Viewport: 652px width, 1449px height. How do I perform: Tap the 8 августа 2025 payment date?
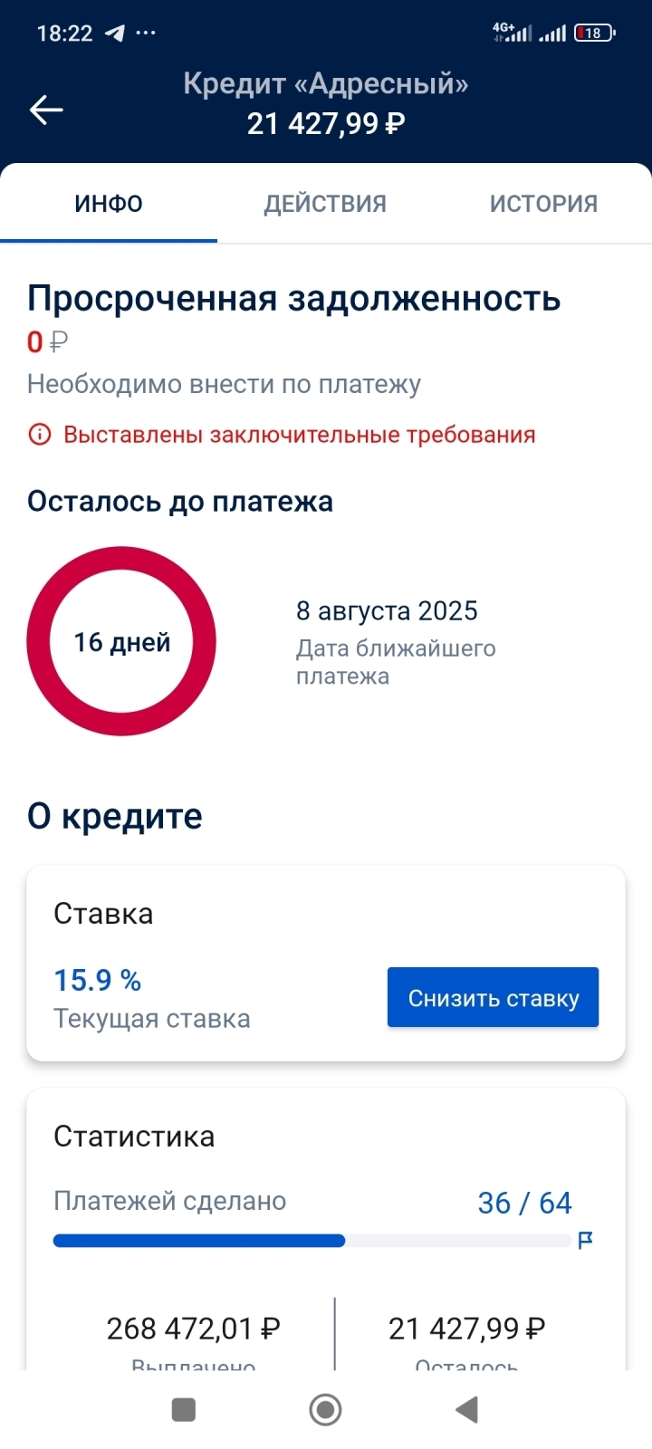point(387,611)
